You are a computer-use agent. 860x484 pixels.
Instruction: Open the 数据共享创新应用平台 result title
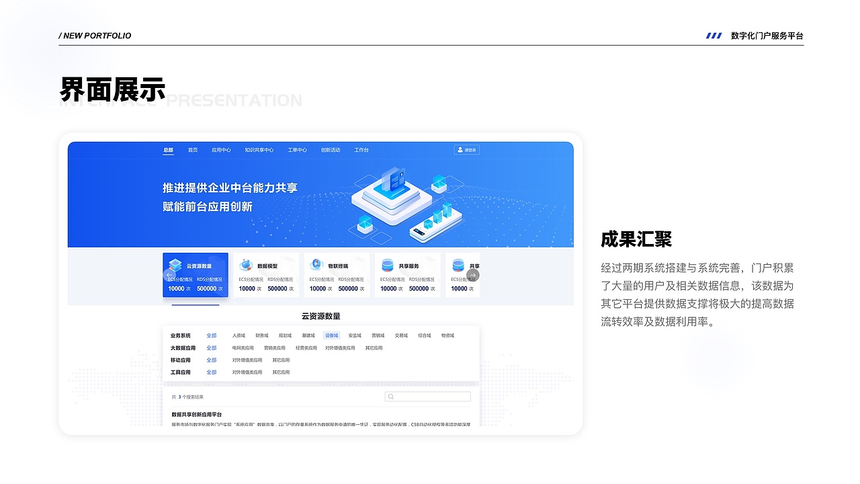click(197, 415)
